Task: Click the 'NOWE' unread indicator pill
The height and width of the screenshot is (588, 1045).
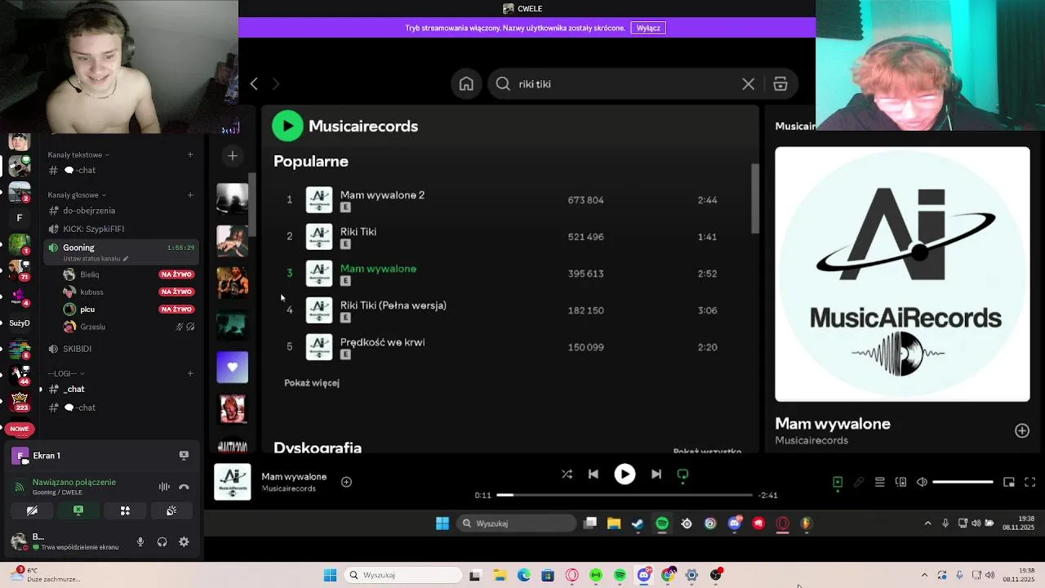Action: click(x=20, y=429)
